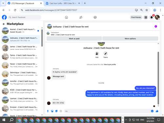Click message "Yes, are you interested?"
This screenshot has height=123, width=164.
(145, 88)
